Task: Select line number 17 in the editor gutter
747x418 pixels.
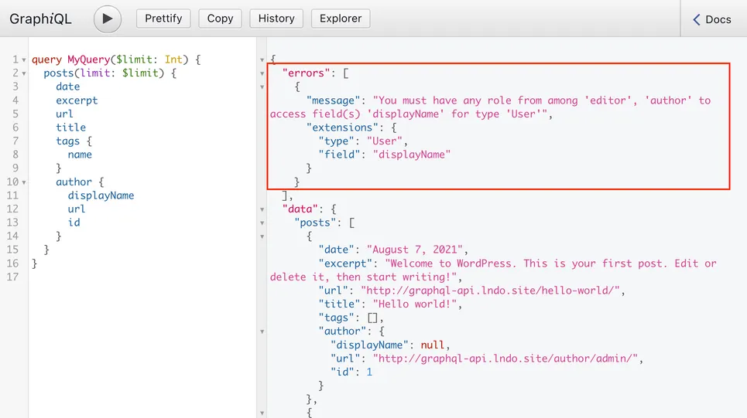Action: click(x=12, y=277)
